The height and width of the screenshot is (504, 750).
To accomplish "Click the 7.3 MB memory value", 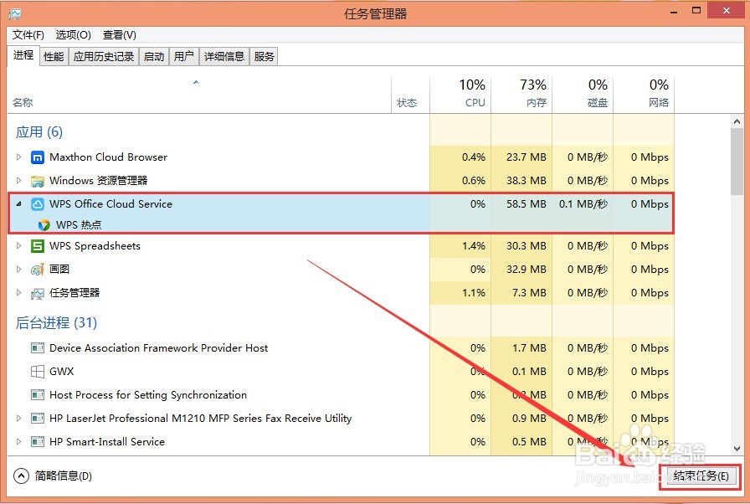I will click(x=529, y=293).
